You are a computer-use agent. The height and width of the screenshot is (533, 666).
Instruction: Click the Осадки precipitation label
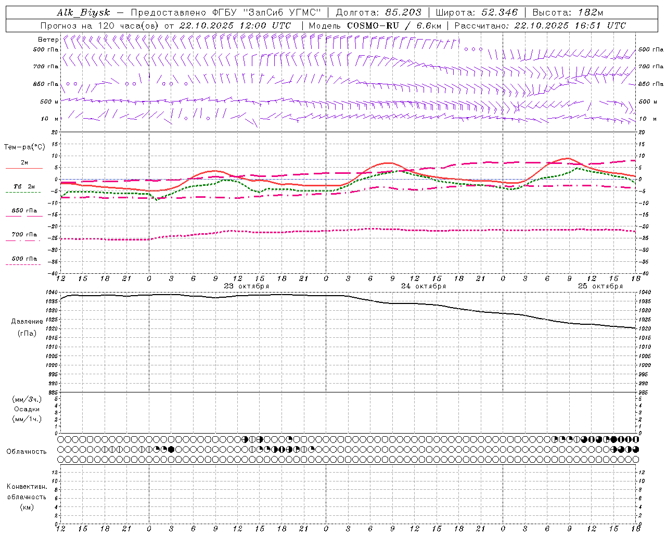[27, 409]
